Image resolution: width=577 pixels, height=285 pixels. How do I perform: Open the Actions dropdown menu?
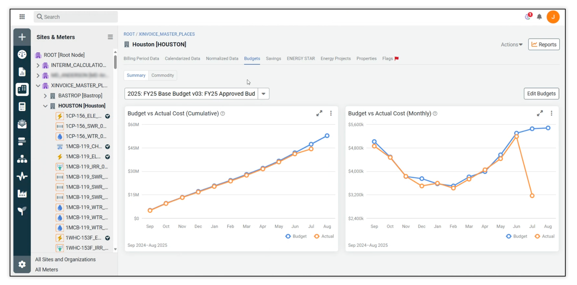pos(511,45)
